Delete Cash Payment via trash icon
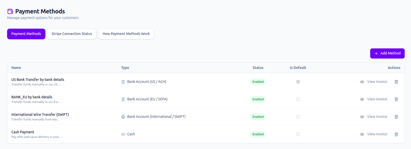The height and width of the screenshot is (149, 411). coord(396,134)
